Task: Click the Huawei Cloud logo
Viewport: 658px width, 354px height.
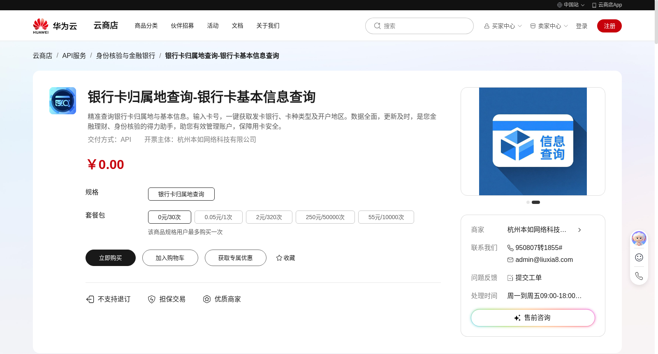Action: pyautogui.click(x=55, y=26)
